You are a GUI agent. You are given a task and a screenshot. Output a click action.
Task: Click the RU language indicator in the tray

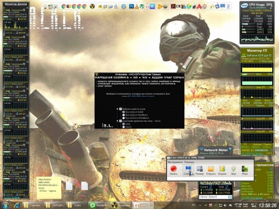pyautogui.click(x=194, y=205)
